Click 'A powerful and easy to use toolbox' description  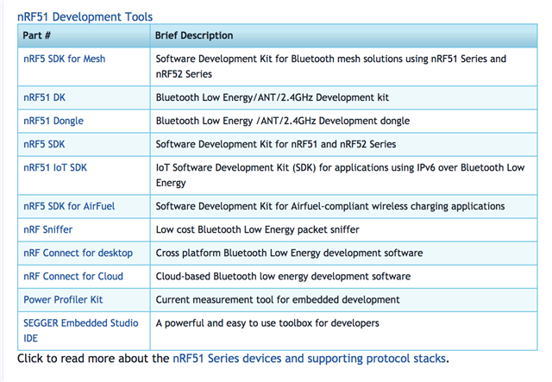[267, 323]
